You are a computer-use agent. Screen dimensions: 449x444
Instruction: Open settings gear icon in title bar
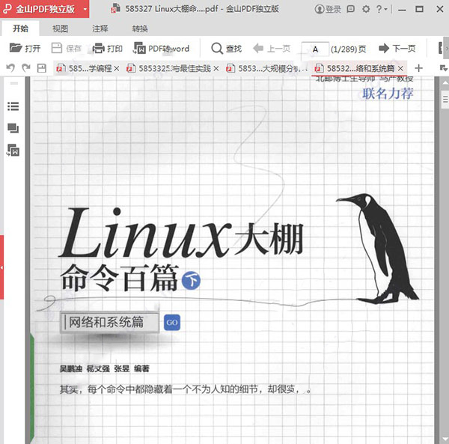pyautogui.click(x=366, y=9)
